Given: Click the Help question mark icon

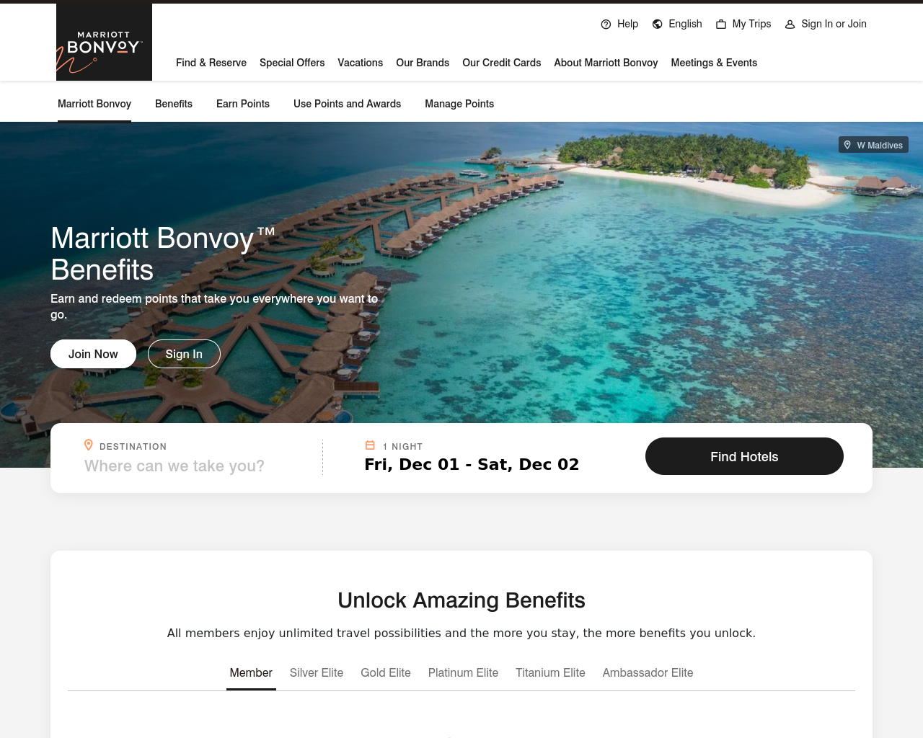Looking at the screenshot, I should click(x=606, y=25).
